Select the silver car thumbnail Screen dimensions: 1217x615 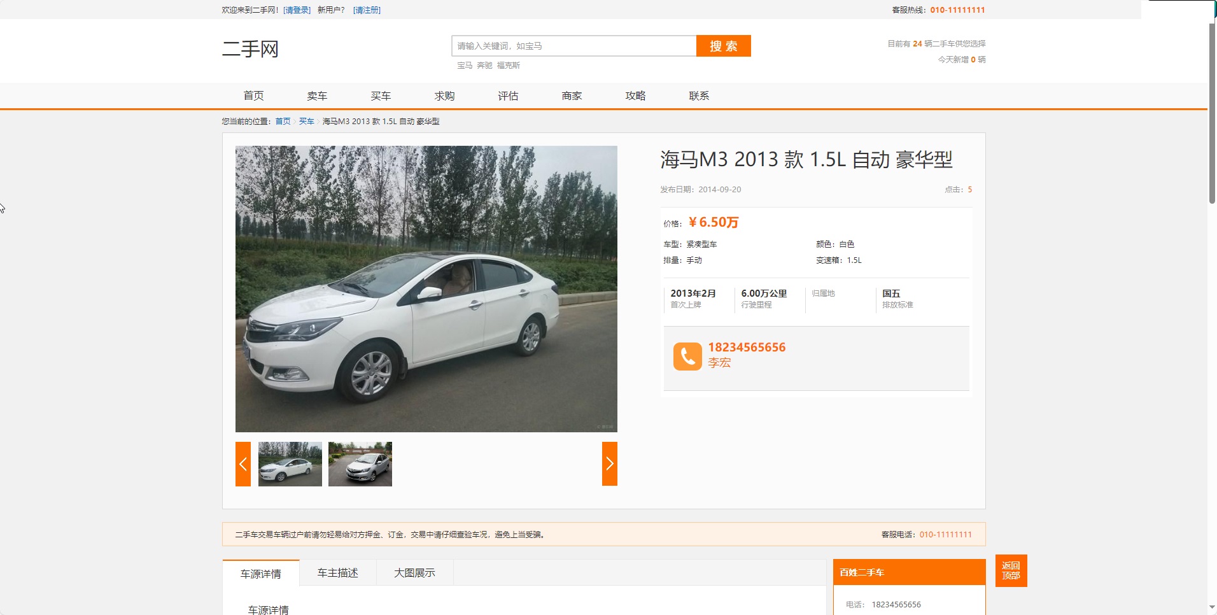pos(360,464)
